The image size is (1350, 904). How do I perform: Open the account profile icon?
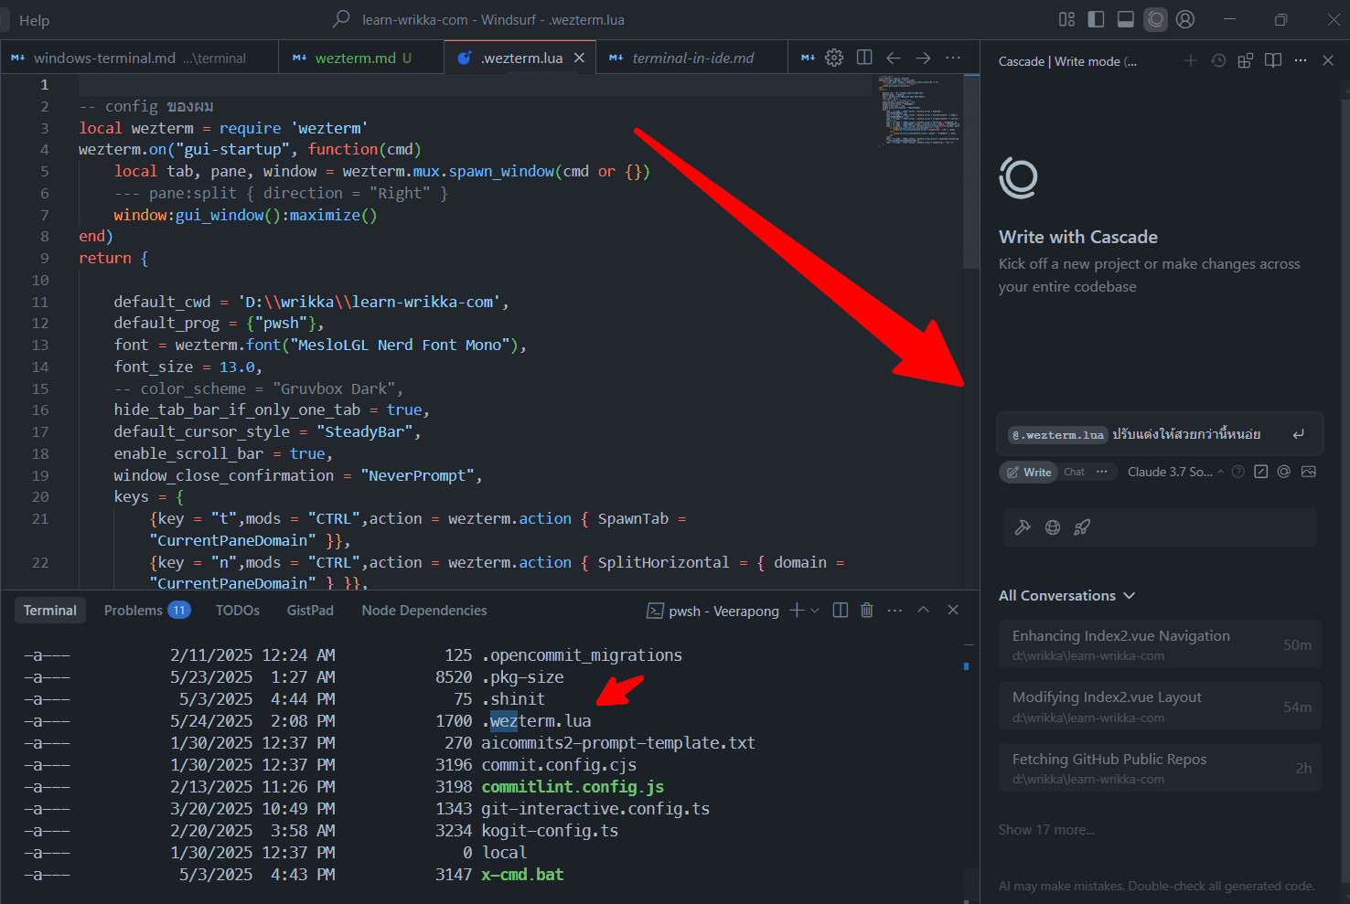[1185, 19]
